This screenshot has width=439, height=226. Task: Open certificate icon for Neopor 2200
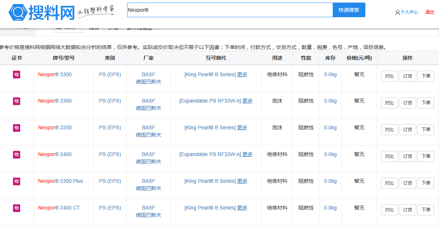click(x=16, y=128)
